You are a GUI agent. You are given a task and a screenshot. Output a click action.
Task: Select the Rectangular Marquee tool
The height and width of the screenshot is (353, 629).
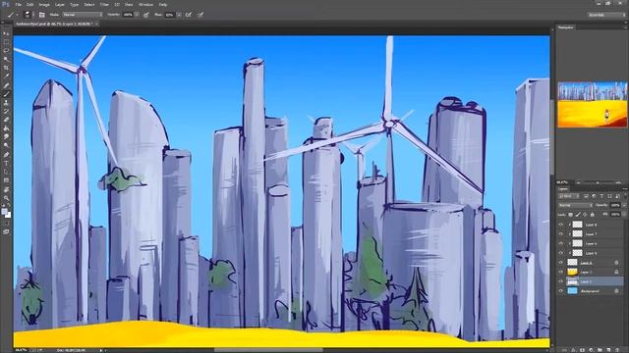6,42
